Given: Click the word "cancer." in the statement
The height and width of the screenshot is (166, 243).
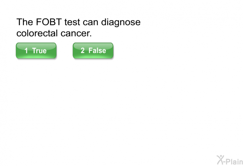Looking at the screenshot, I should pos(76,34).
